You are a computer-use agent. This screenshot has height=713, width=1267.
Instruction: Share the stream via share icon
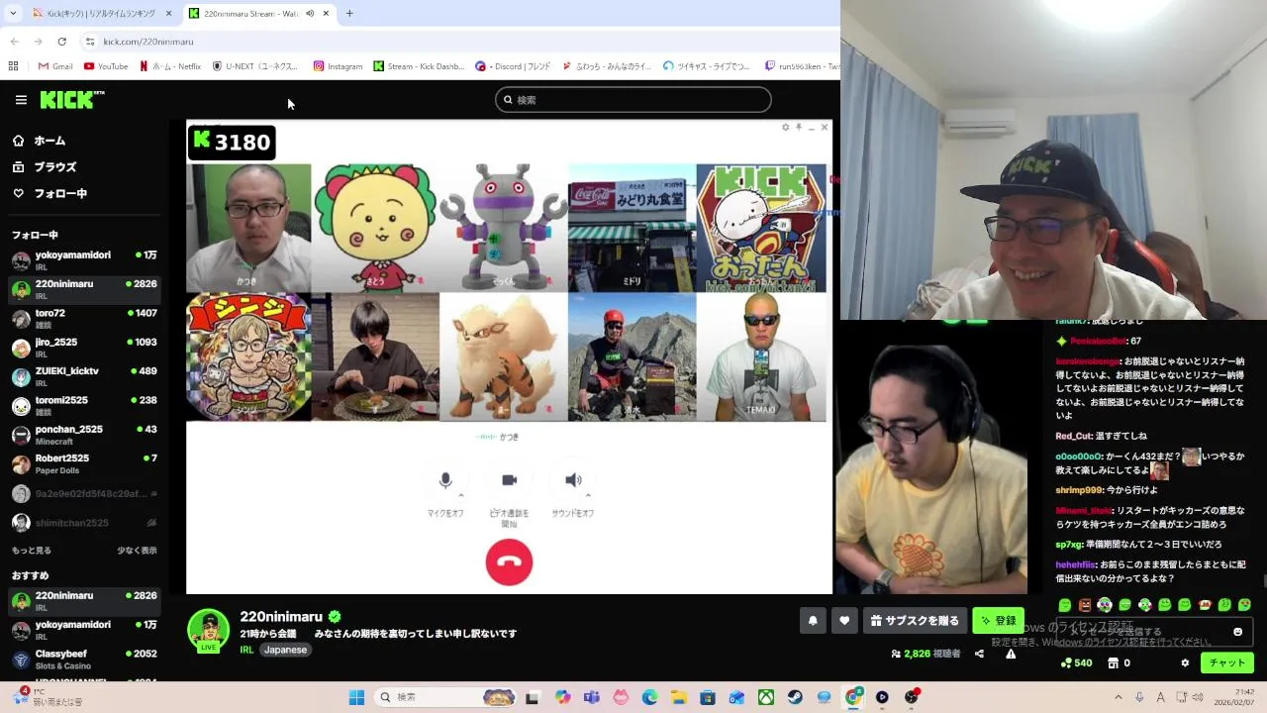click(979, 654)
